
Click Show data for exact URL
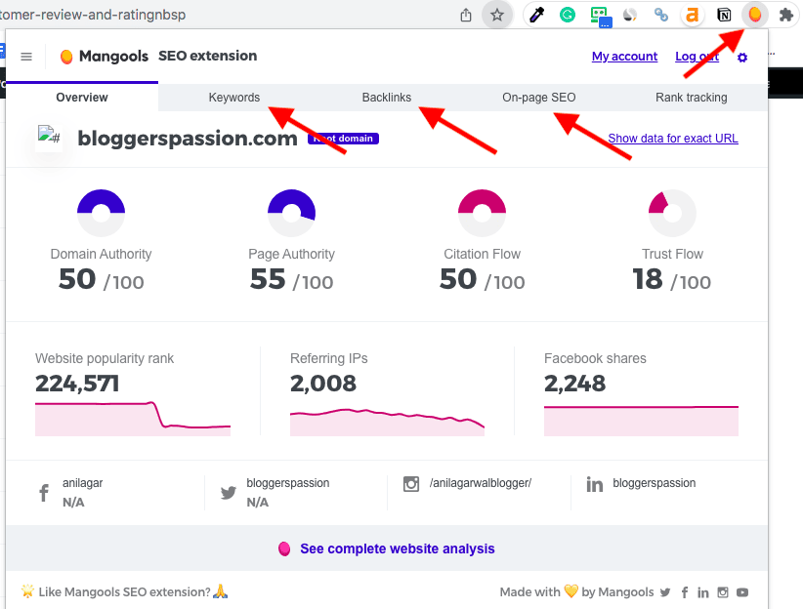(673, 139)
